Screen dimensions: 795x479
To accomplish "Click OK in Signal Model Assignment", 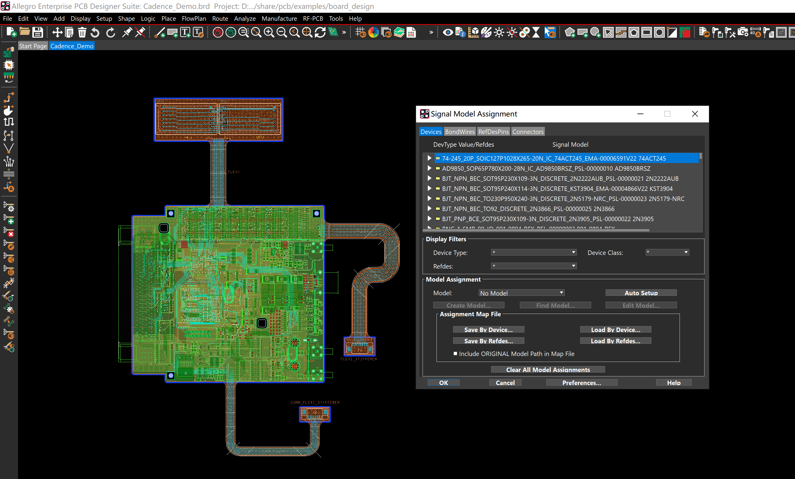I will pyautogui.click(x=444, y=383).
